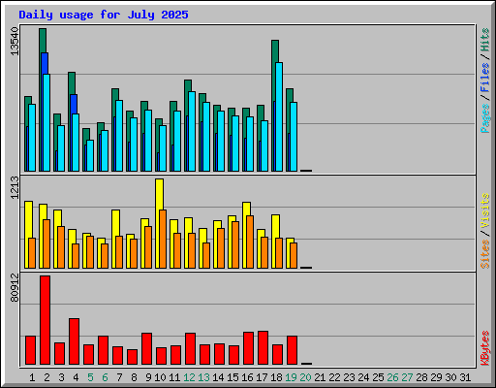Click day label 21 on the x-axis
496x388 pixels.
coord(320,377)
